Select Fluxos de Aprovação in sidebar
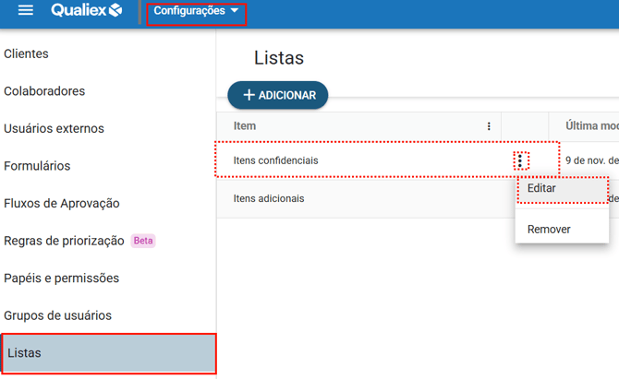This screenshot has height=379, width=619. (x=62, y=204)
